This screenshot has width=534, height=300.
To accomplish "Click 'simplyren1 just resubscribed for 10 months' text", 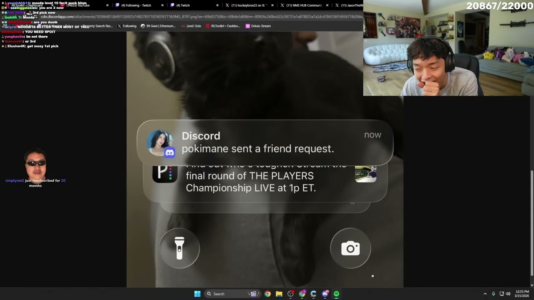I will point(35,183).
